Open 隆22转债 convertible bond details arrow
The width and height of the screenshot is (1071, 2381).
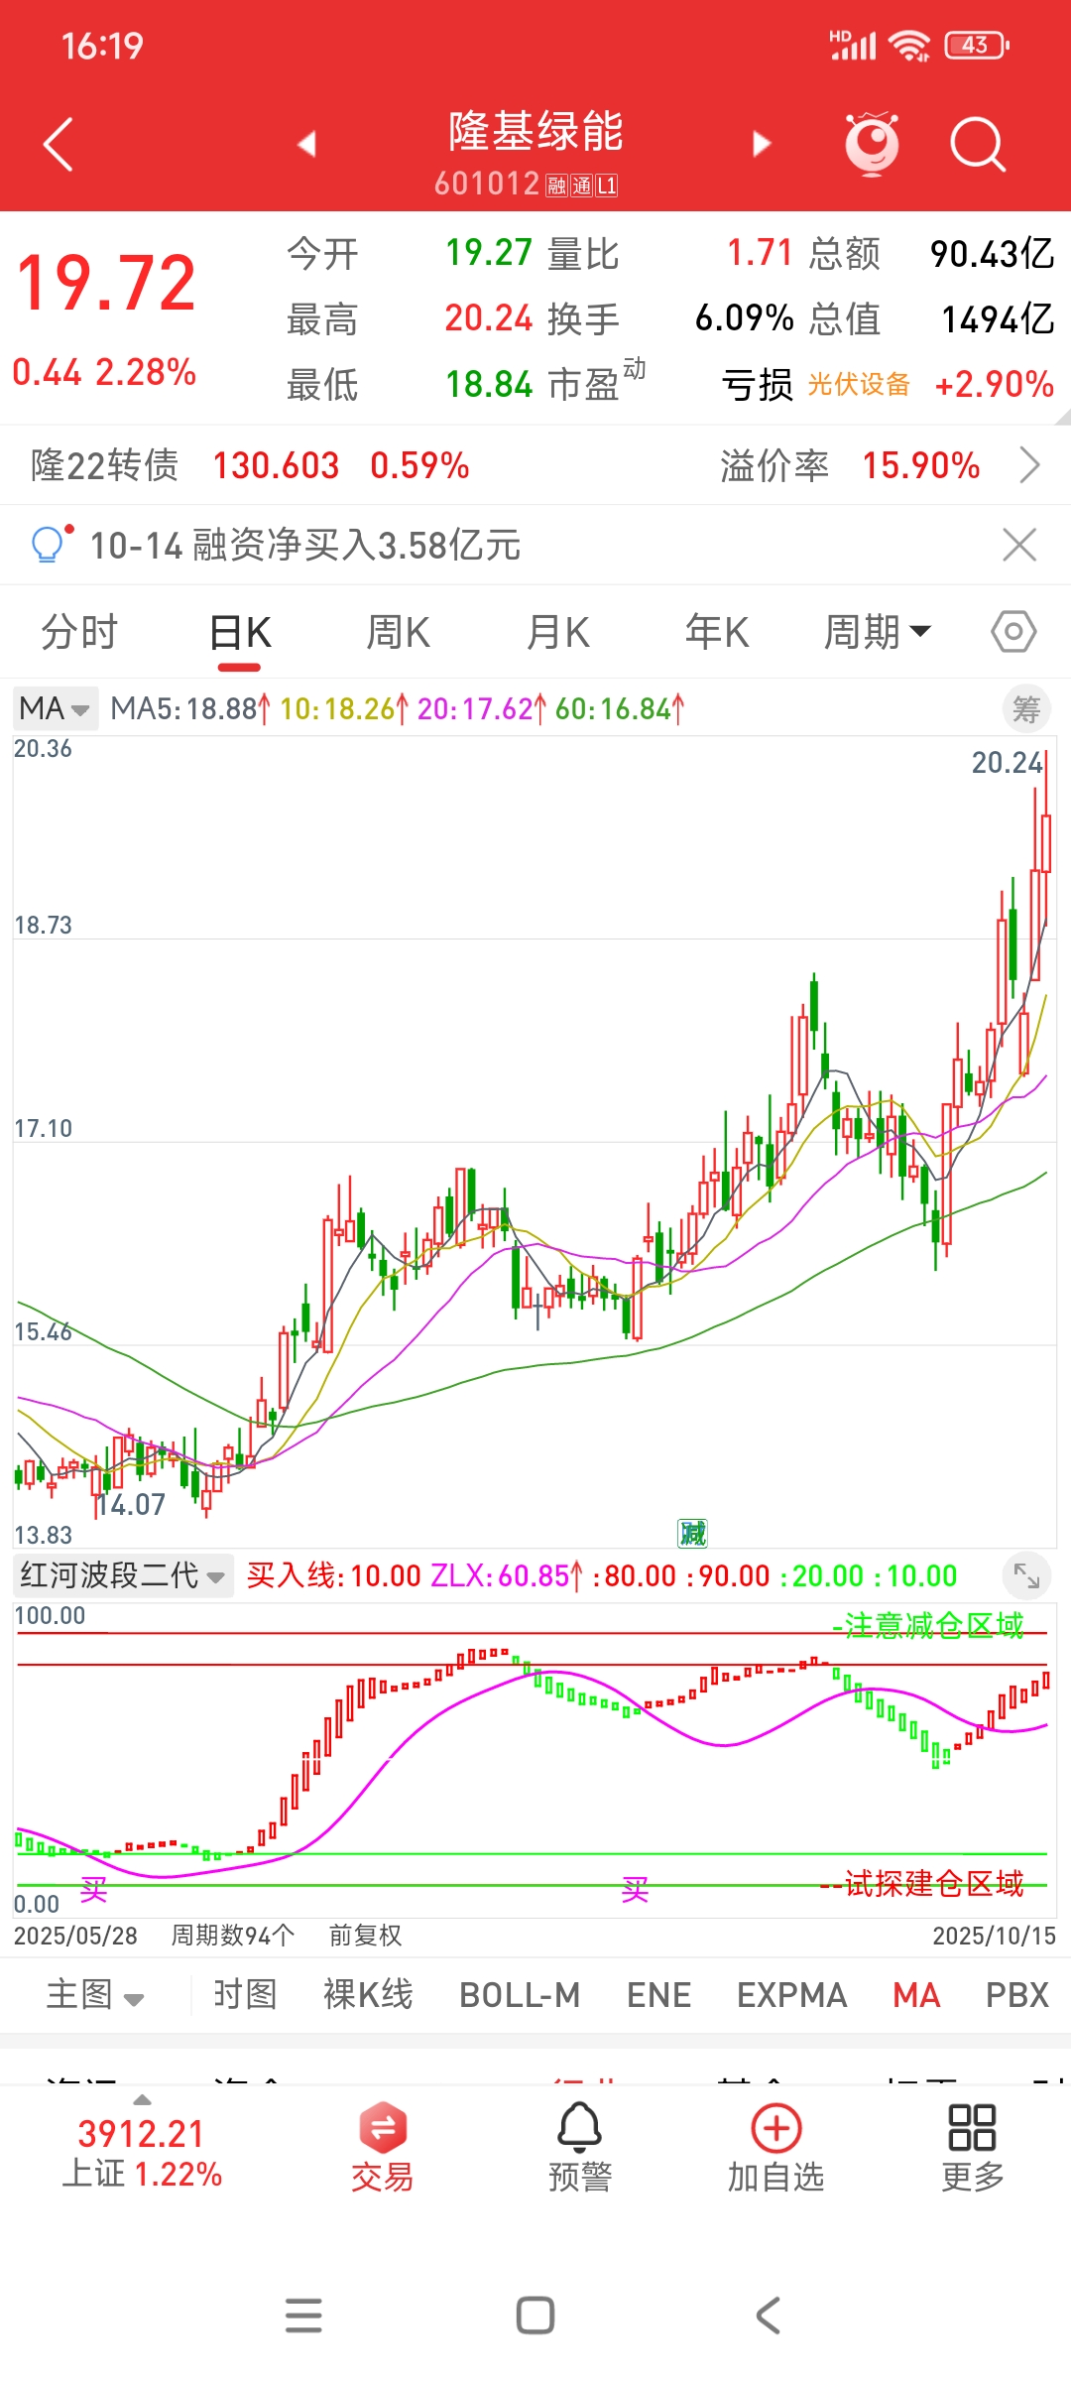pos(1030,464)
